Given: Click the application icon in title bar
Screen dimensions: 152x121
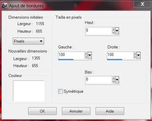Looking at the screenshot, I should coord(4,5).
